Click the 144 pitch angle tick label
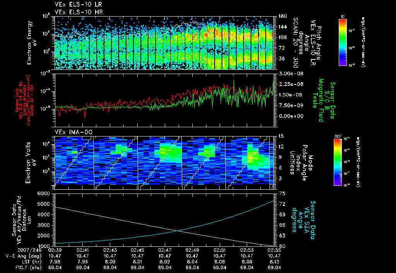Viewport: 396px width, 273px height. [283, 27]
